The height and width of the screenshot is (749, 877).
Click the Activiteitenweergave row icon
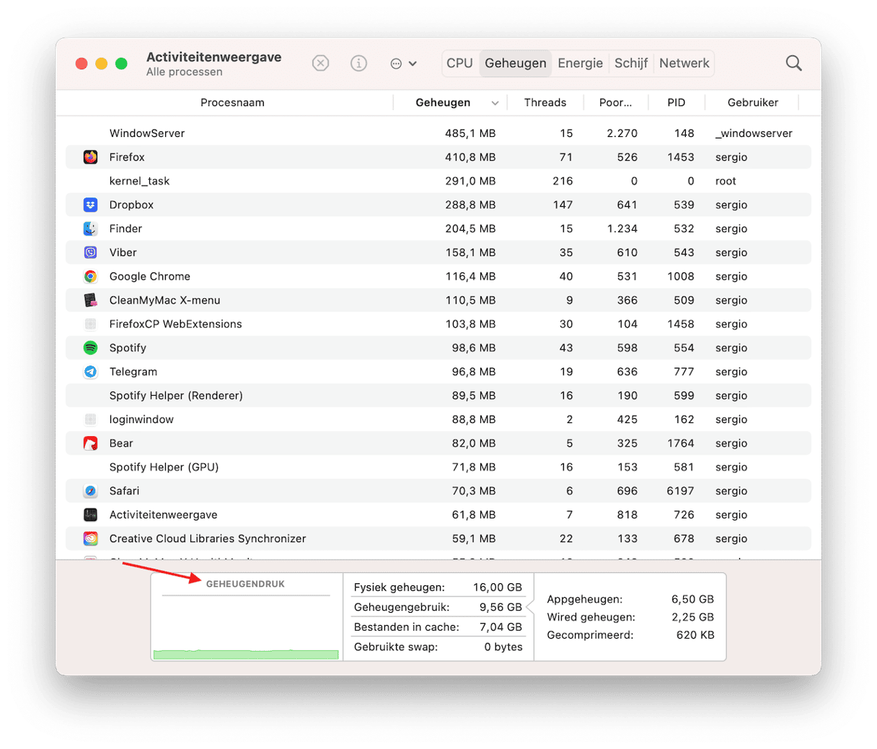90,515
